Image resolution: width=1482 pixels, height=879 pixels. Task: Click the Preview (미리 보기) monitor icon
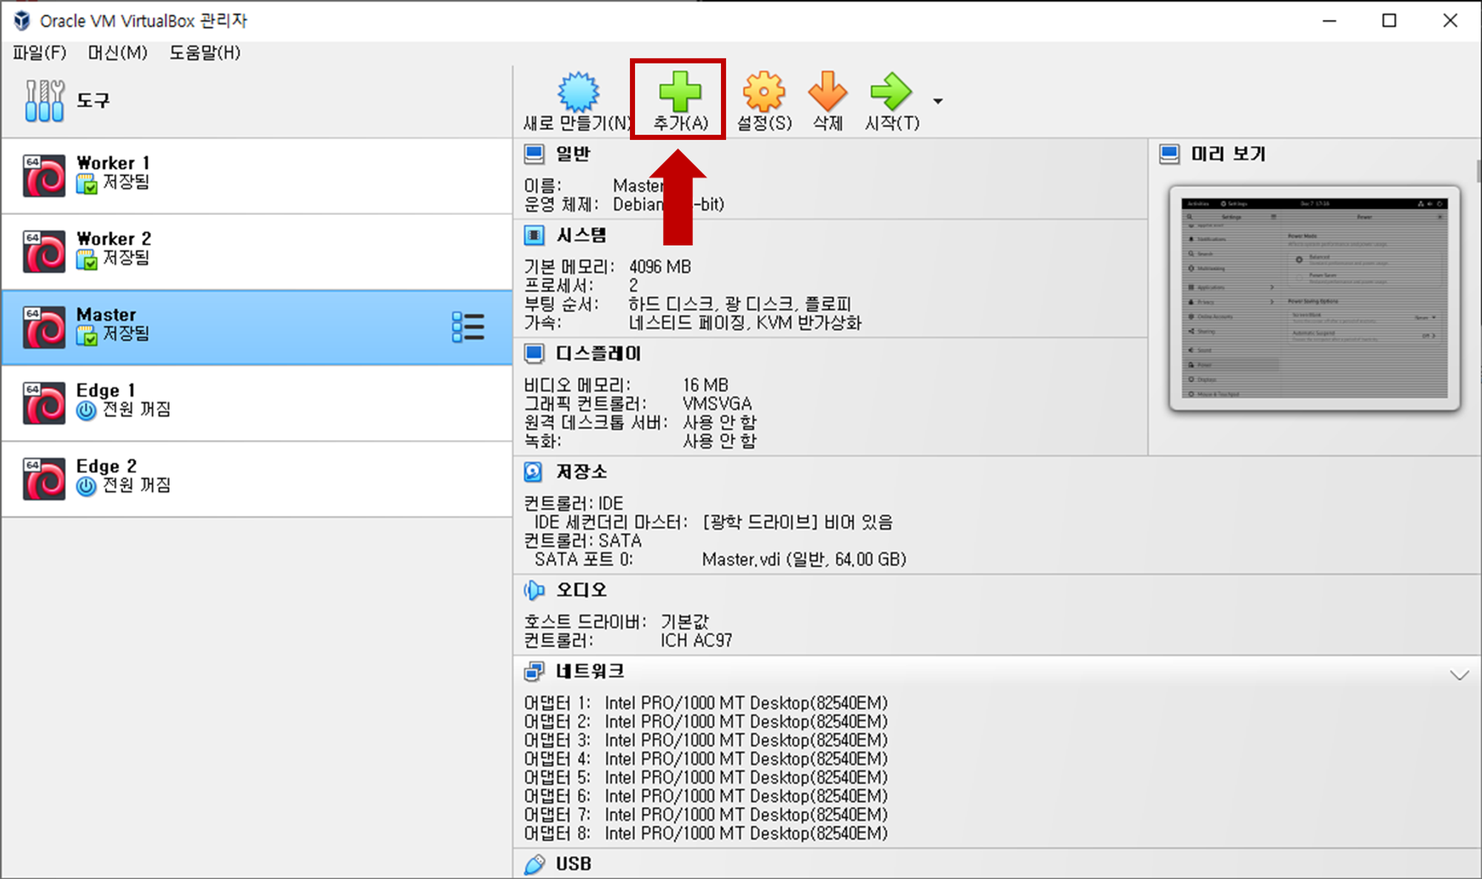(x=1169, y=154)
